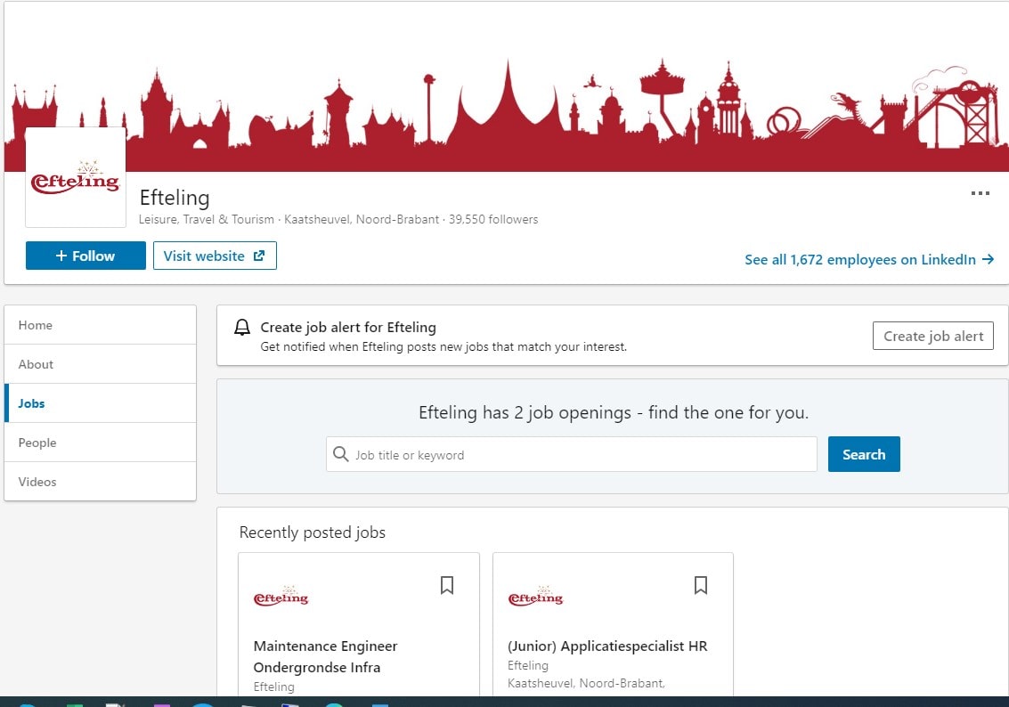Bookmark the (Junior) Applicatiespecialist HR job

[701, 585]
